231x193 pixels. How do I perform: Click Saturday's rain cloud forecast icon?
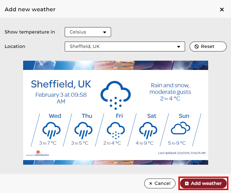(x=148, y=130)
